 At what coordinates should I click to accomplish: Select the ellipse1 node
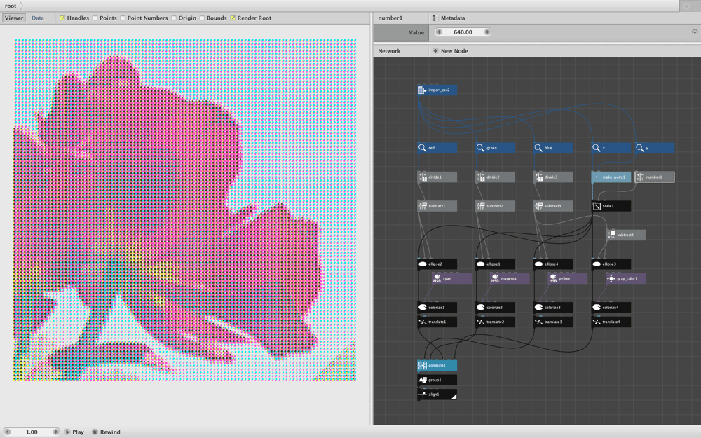point(496,264)
